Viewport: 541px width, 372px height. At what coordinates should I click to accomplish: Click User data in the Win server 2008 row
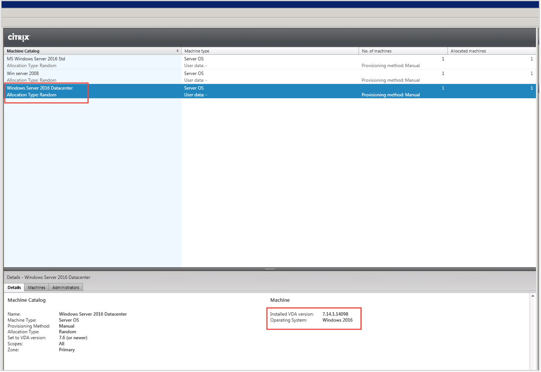point(195,80)
